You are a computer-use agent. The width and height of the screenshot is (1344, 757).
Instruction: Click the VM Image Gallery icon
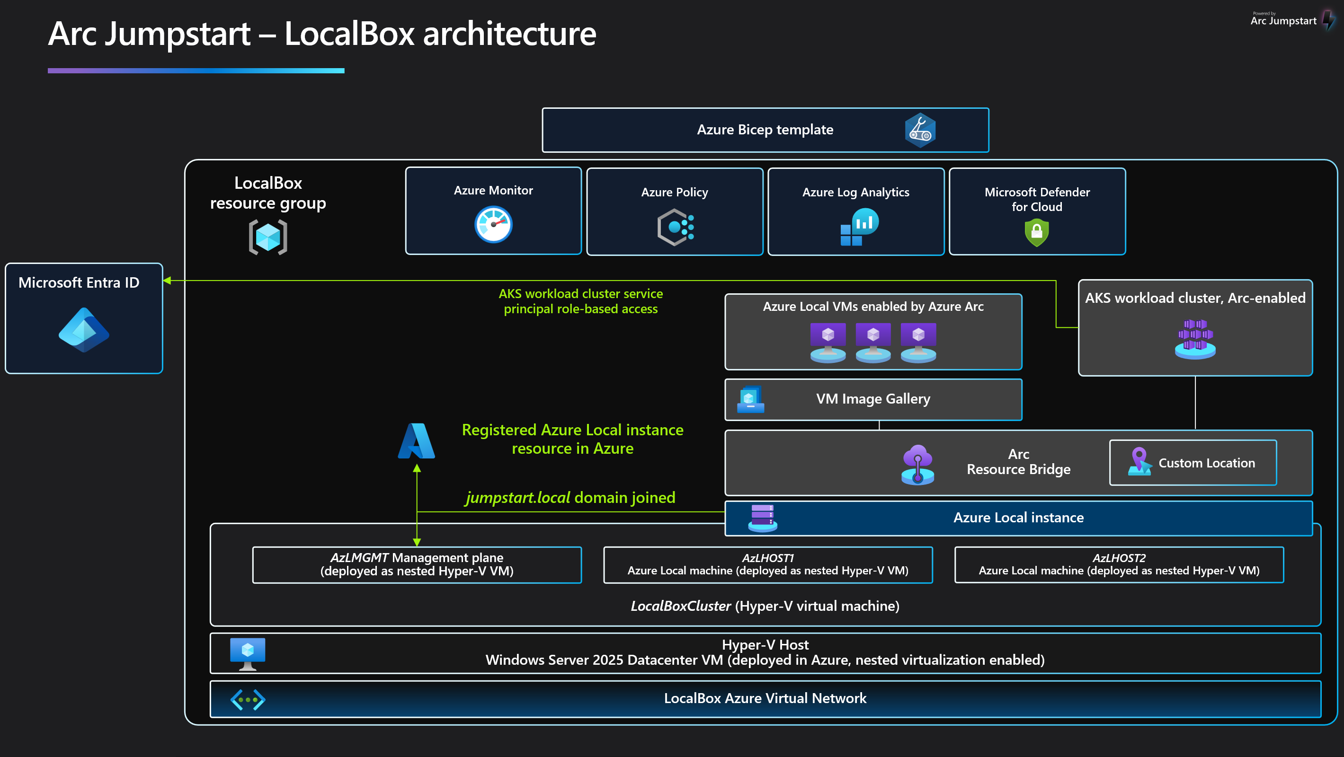click(x=750, y=399)
